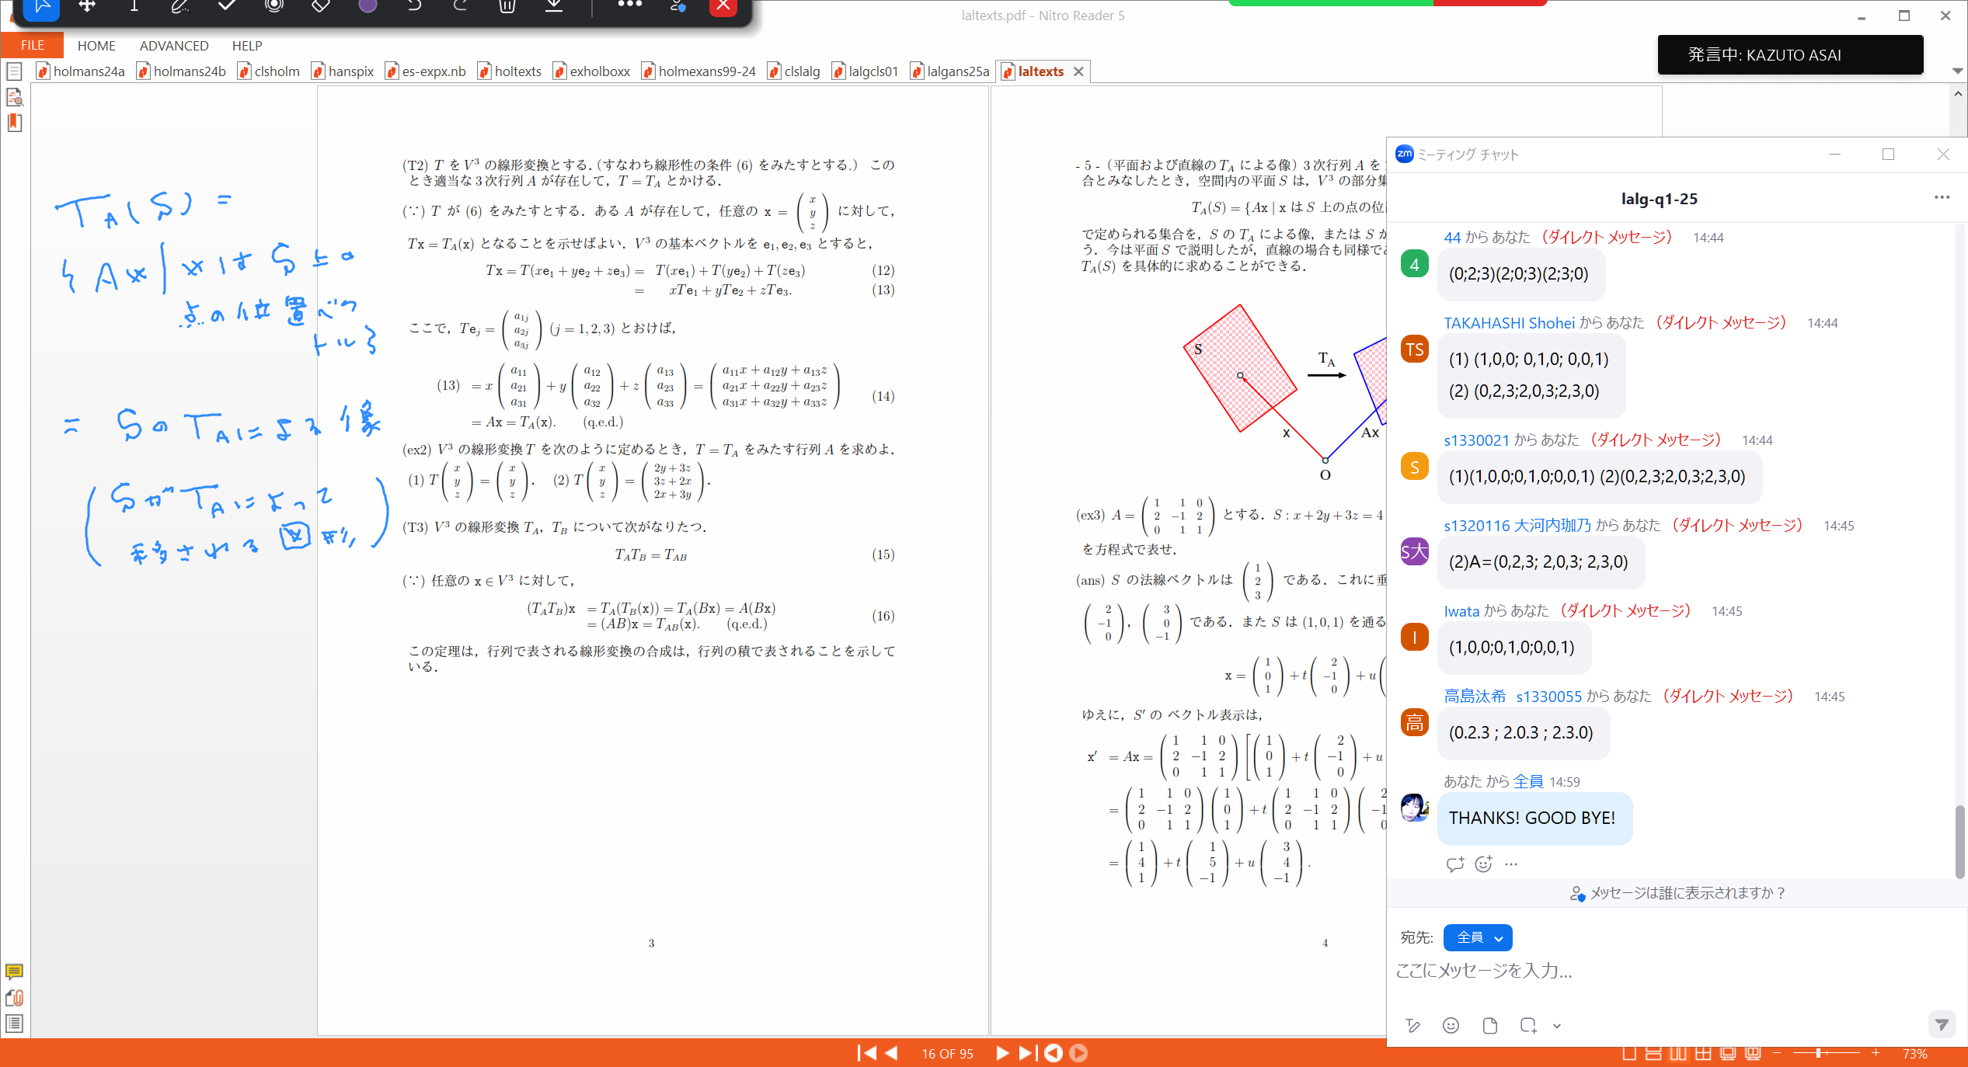Switch to the lalgcls01 document tab
Viewport: 1968px width, 1067px height.
[x=866, y=71]
